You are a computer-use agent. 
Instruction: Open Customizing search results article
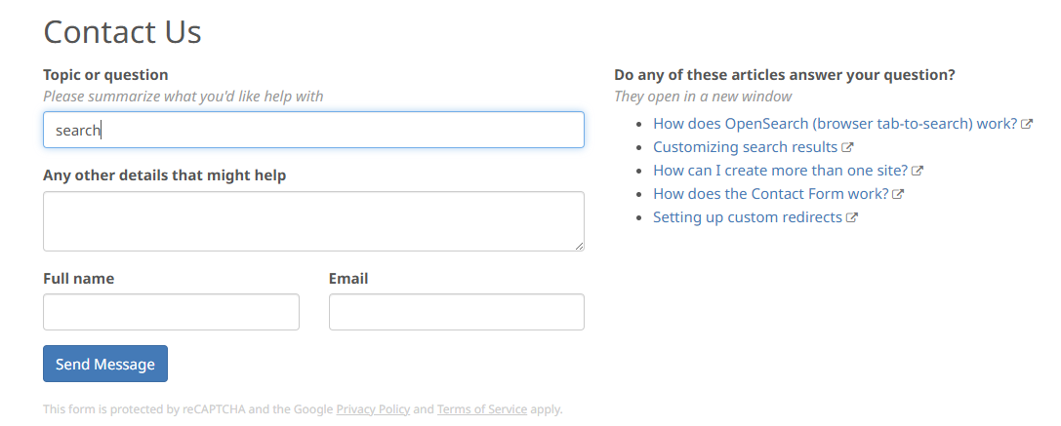745,147
